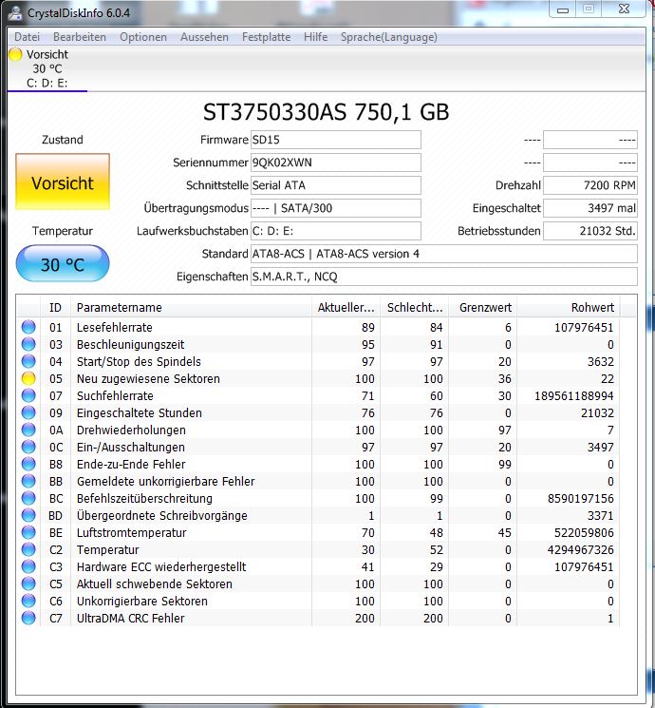655x708 pixels.
Task: Click status orb for Unkorrigierbare Sektoren
Action: (28, 601)
